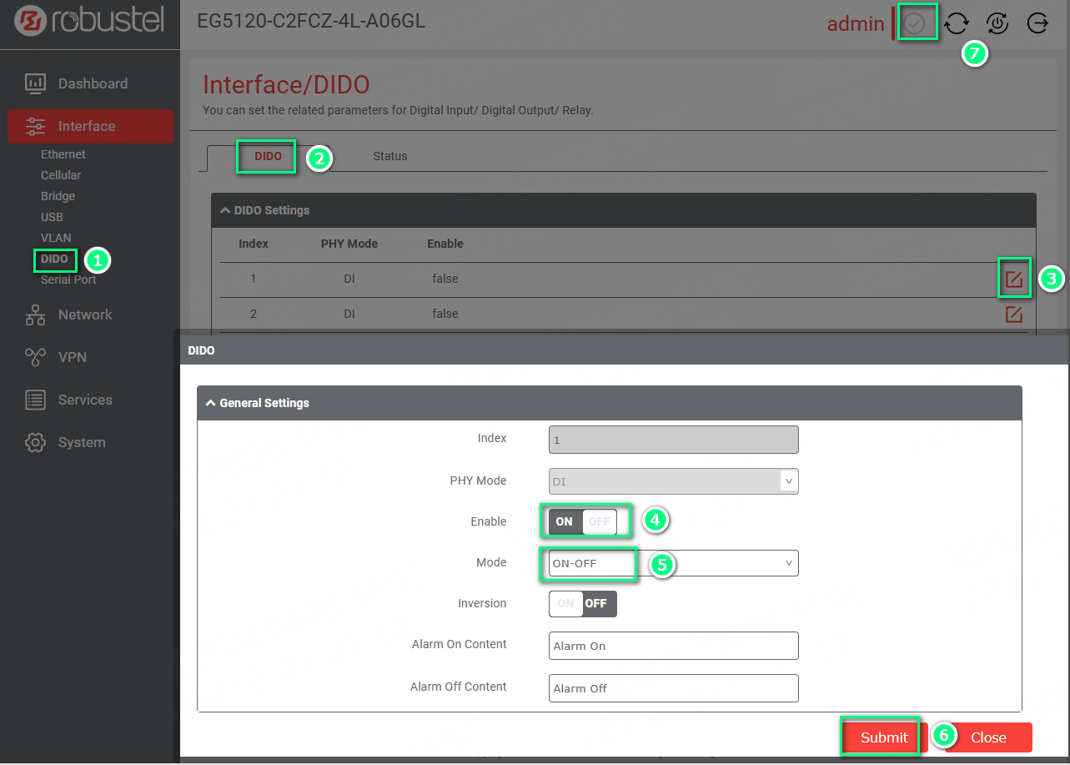Viewport: 1070px width, 765px height.
Task: Click the circular arrows refresh icon
Action: click(x=957, y=23)
